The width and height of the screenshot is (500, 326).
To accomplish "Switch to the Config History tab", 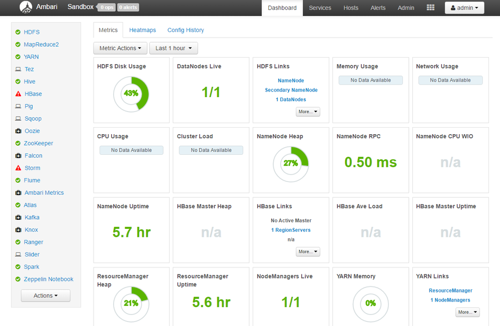I will tap(186, 30).
